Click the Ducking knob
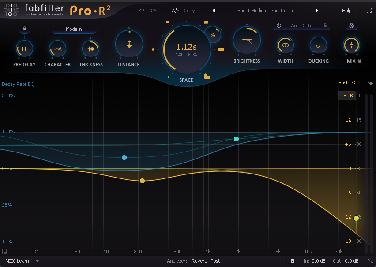376x267 pixels. pos(318,45)
